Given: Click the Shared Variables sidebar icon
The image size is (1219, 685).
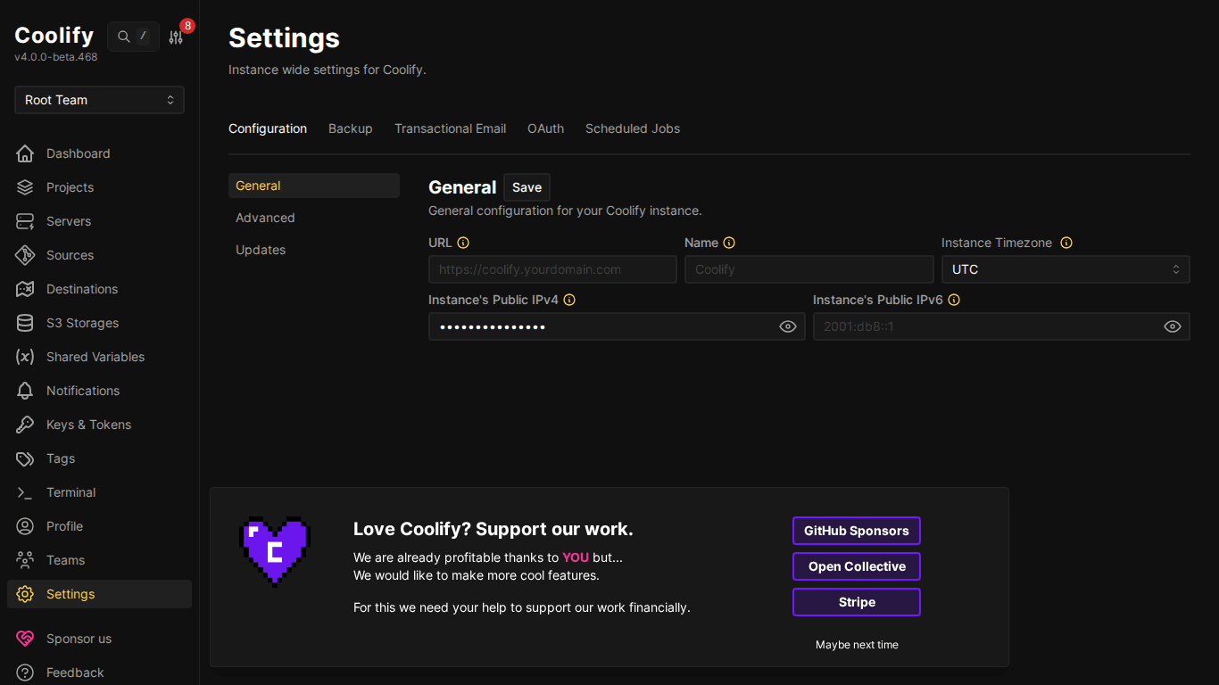Looking at the screenshot, I should click(x=27, y=357).
